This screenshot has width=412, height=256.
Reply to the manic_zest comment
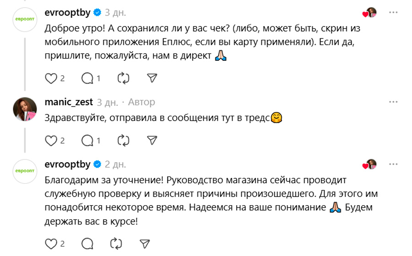(87, 140)
